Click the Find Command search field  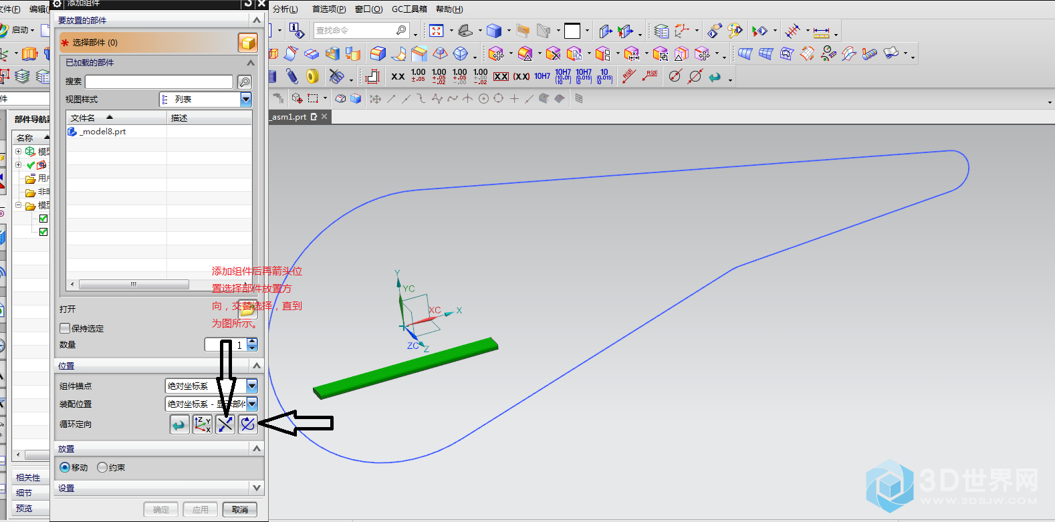(361, 31)
